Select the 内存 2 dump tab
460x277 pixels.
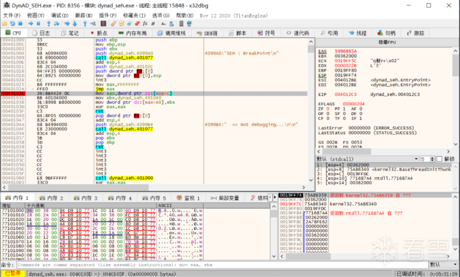(51, 198)
